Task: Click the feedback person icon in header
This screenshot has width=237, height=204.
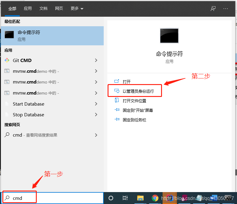Action: point(213,9)
